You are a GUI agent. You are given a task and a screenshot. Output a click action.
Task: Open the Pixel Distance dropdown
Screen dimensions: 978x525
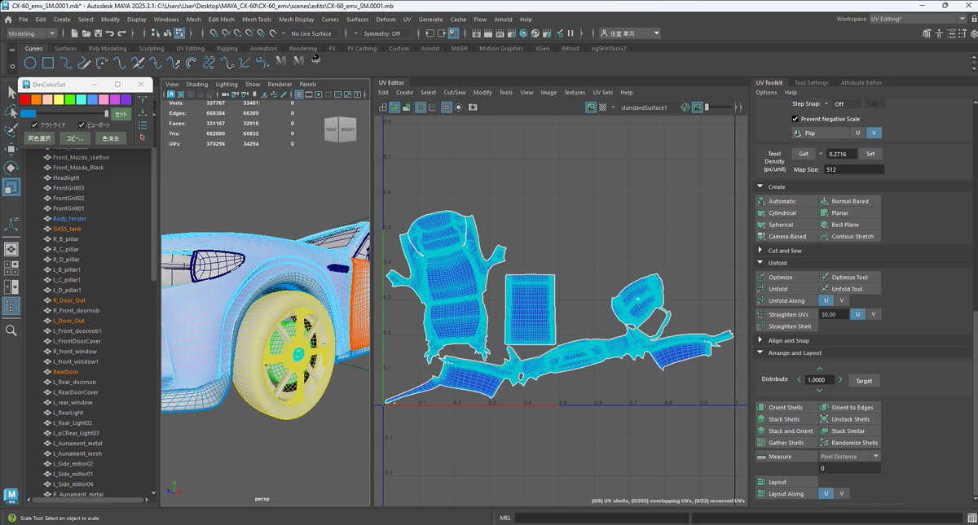coord(850,457)
